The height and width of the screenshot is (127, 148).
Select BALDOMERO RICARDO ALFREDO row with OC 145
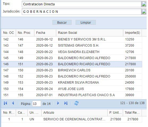coord(72,58)
